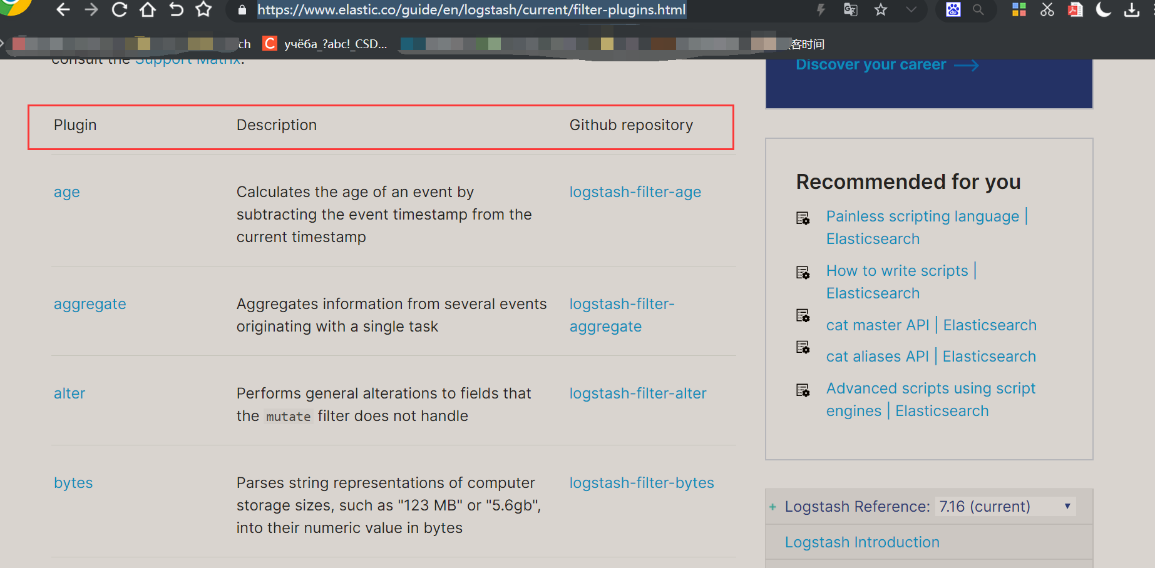
Task: Open the screenshot scissors extension
Action: 1047,10
